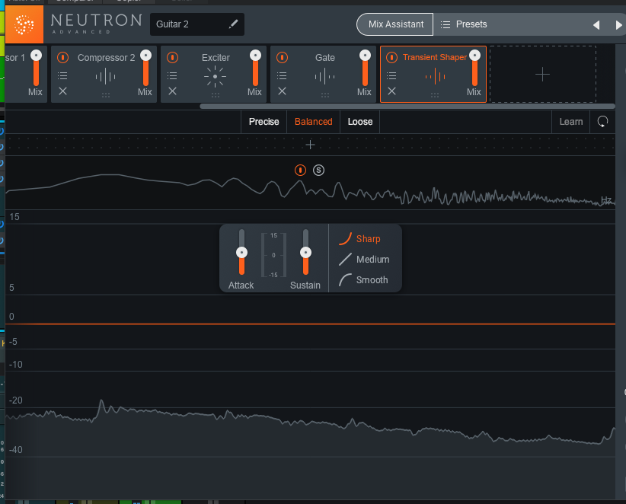Image resolution: width=626 pixels, height=504 pixels.
Task: Click the Gate module drag handle dots
Action: coord(325,95)
